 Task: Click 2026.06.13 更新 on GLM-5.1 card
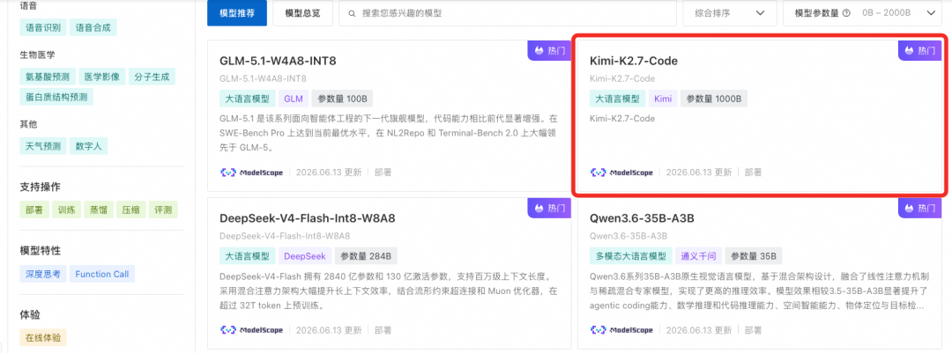[329, 173]
